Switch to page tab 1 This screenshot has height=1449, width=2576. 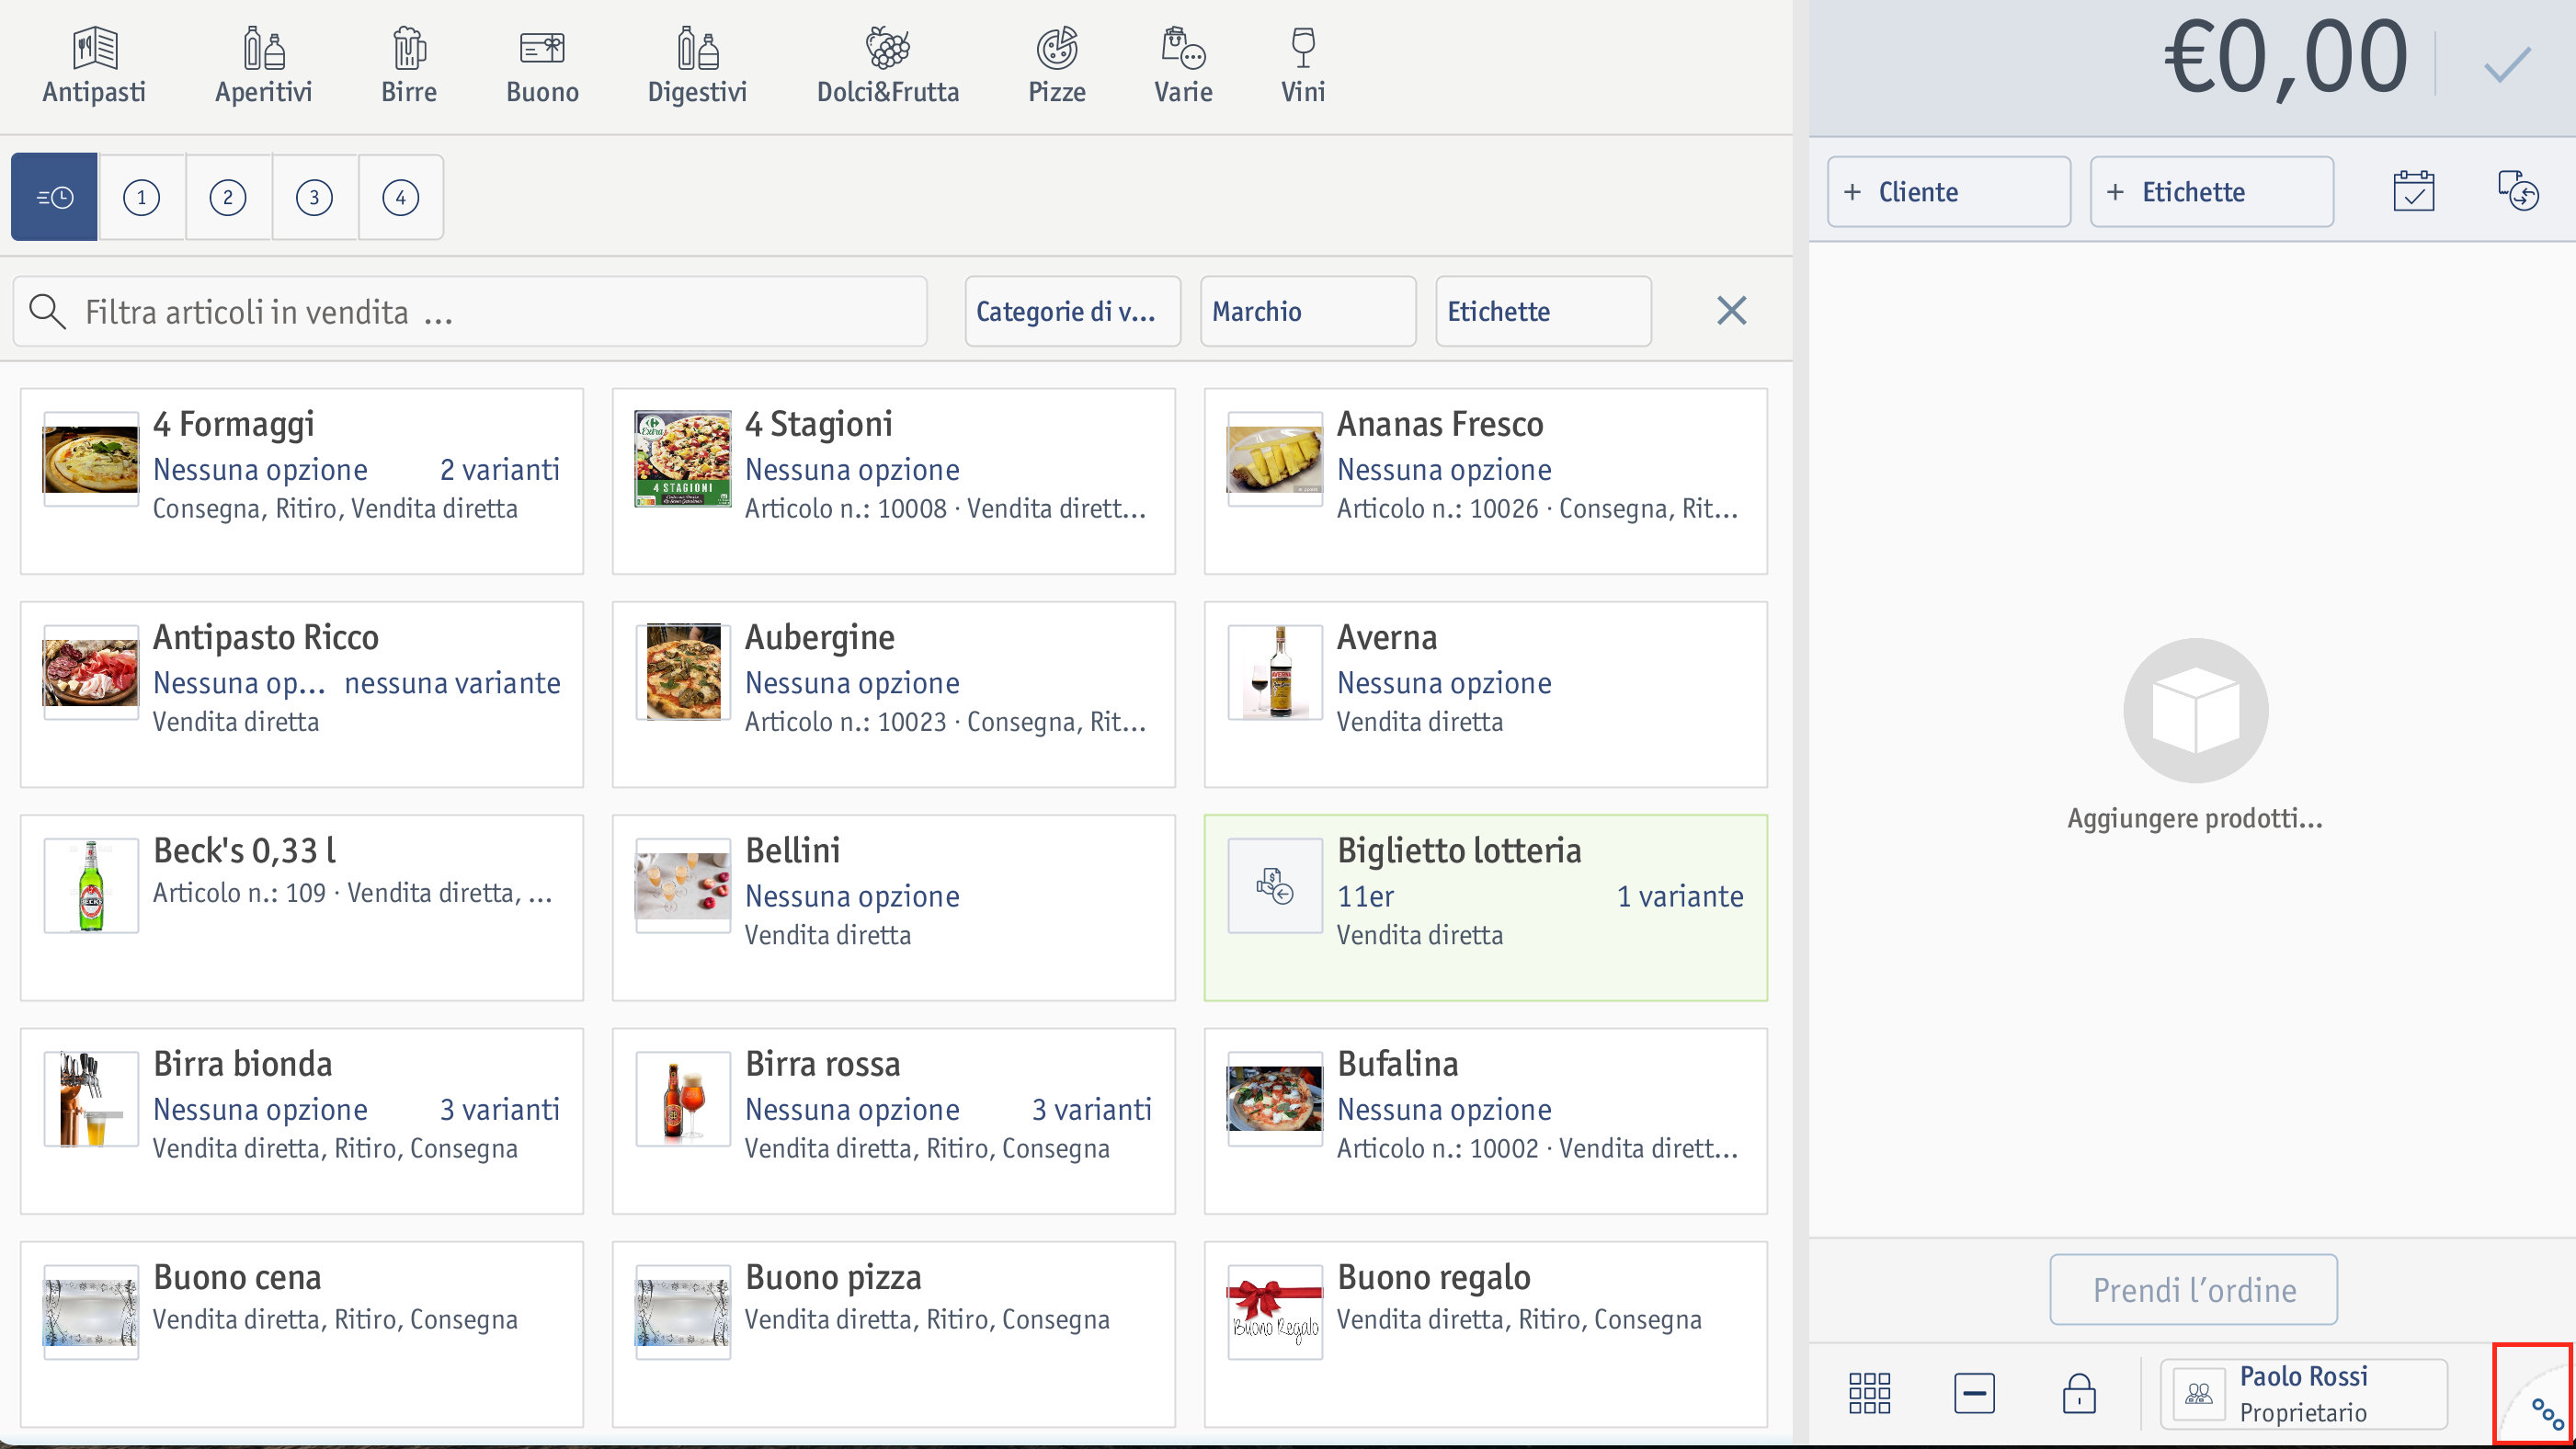[141, 197]
